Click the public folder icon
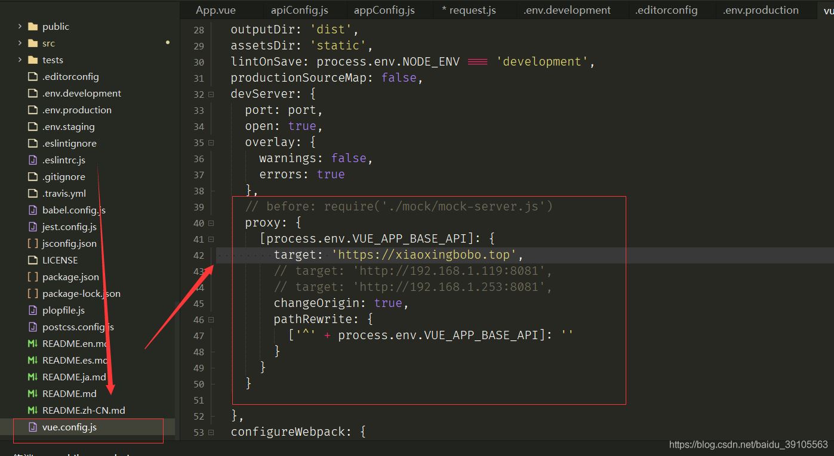 [x=33, y=27]
